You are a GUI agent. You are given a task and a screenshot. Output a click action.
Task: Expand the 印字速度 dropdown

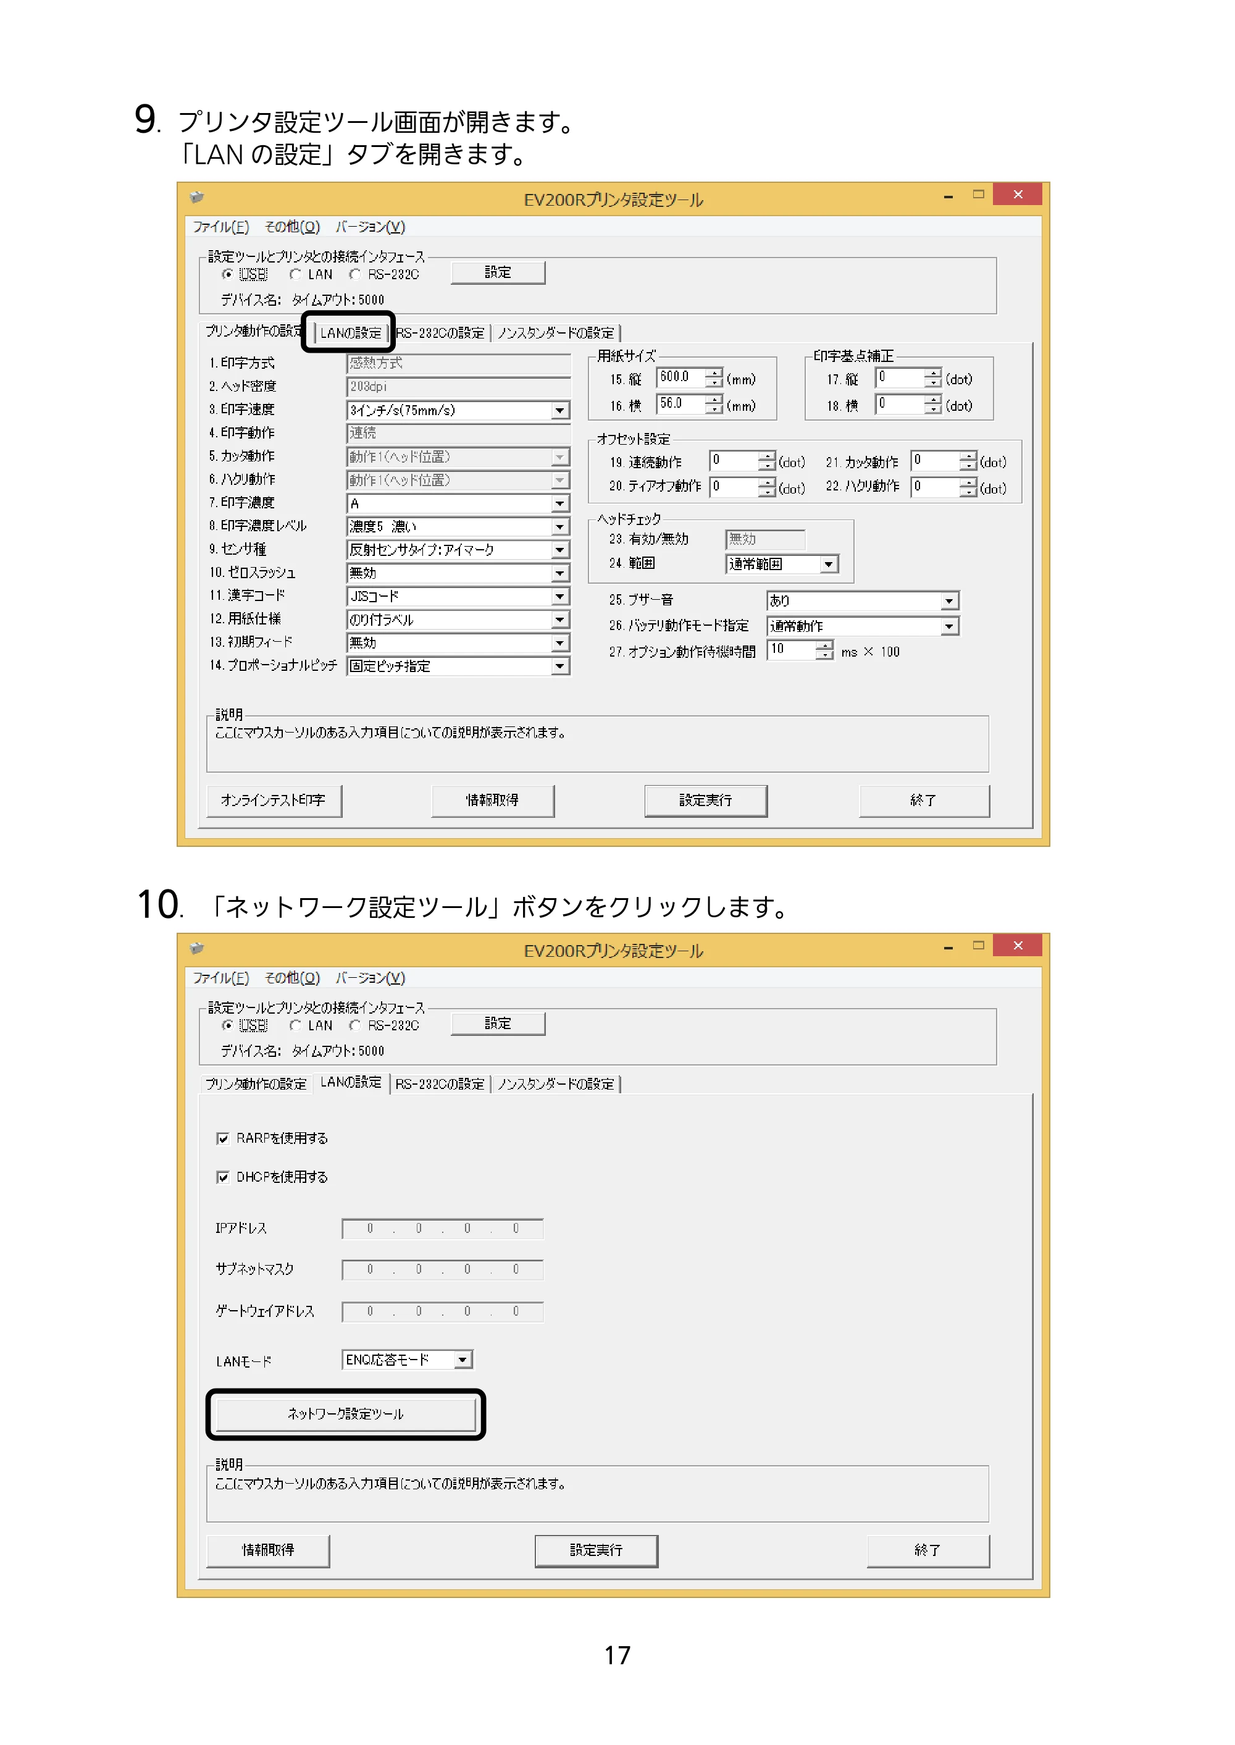pos(559,411)
